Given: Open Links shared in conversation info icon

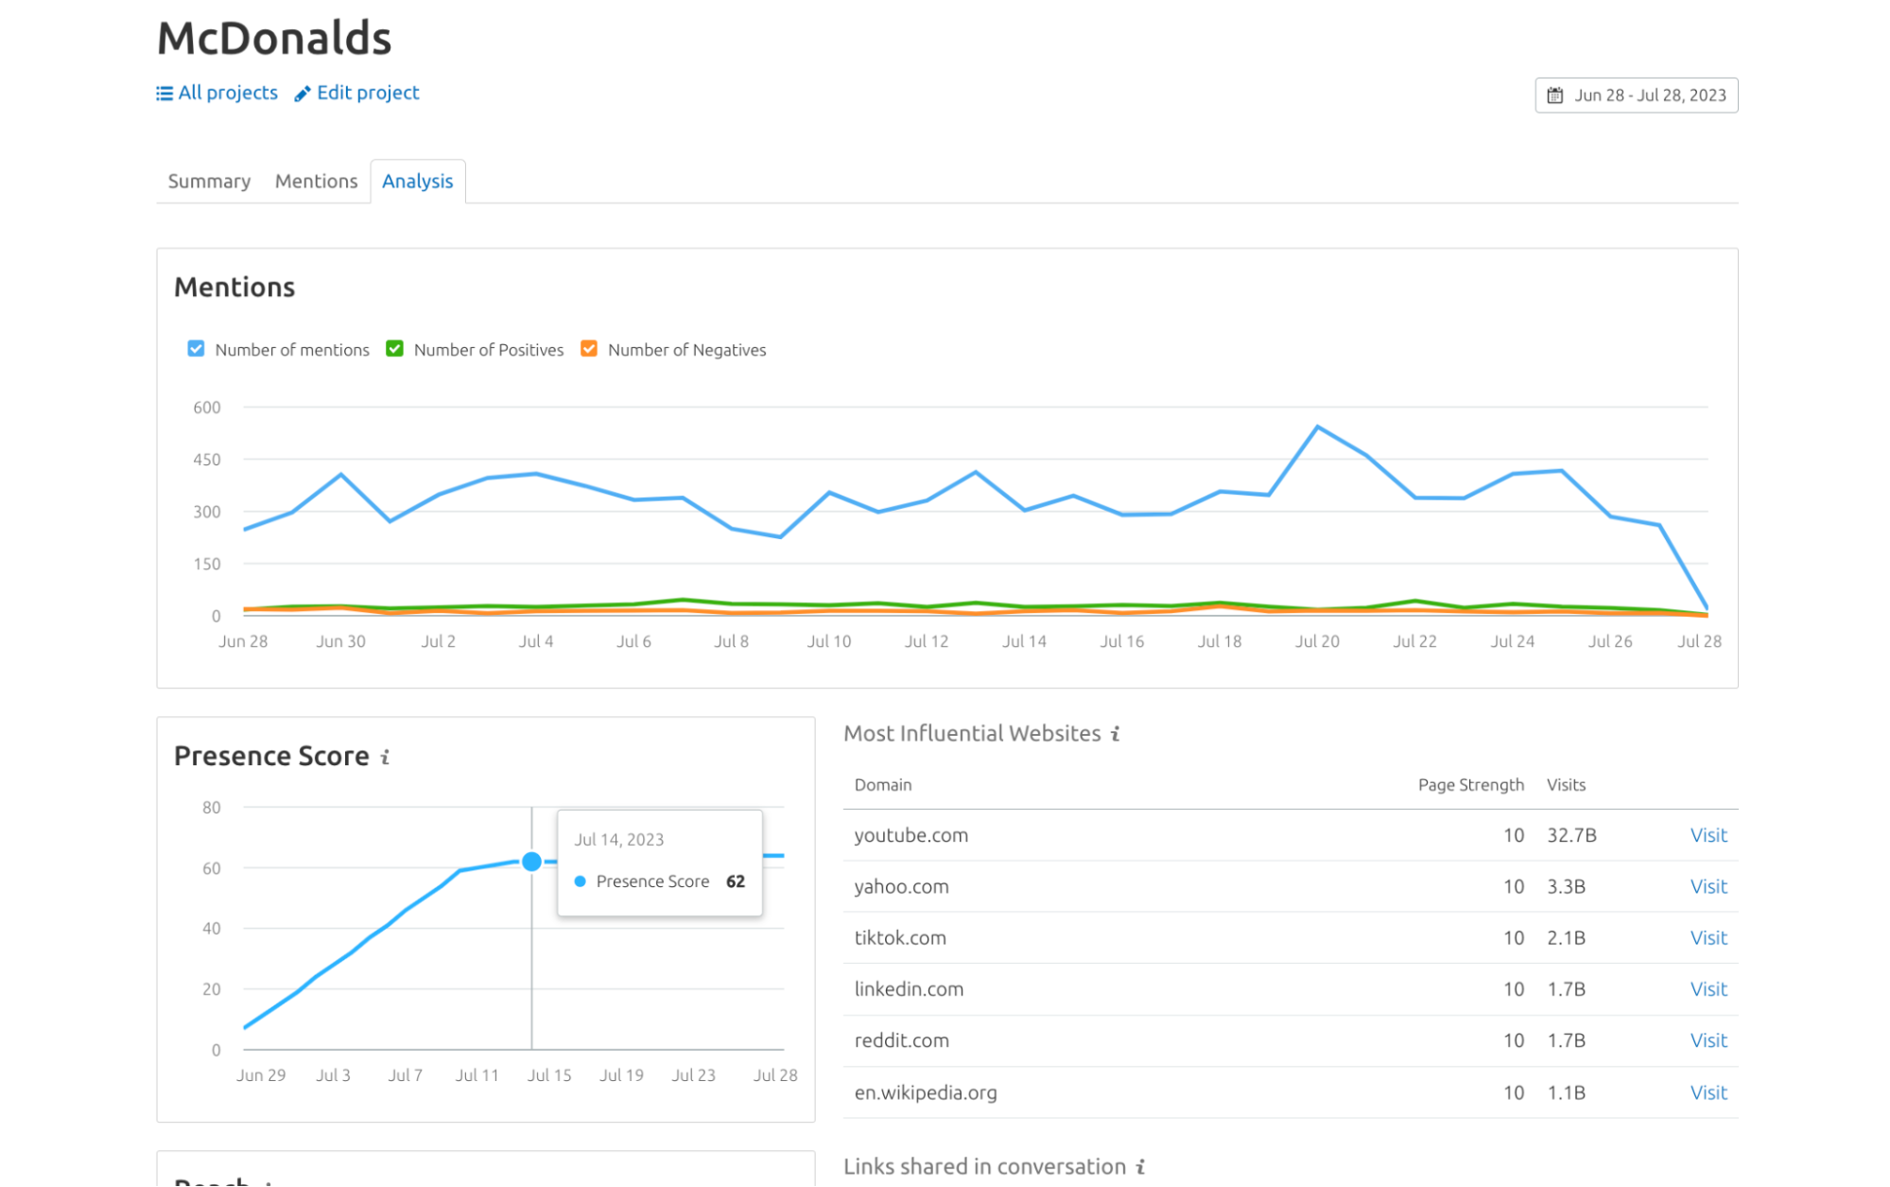Looking at the screenshot, I should tap(1141, 1167).
